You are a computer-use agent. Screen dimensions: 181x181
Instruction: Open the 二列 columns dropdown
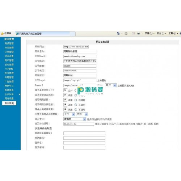(x=82, y=114)
